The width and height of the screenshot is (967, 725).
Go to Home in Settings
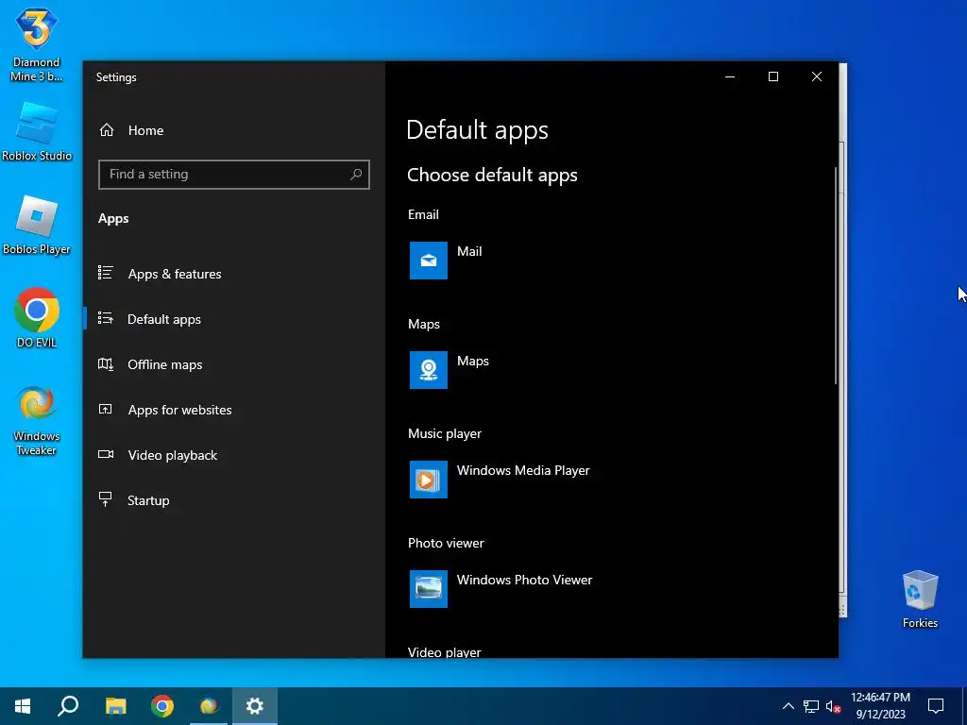click(x=234, y=130)
